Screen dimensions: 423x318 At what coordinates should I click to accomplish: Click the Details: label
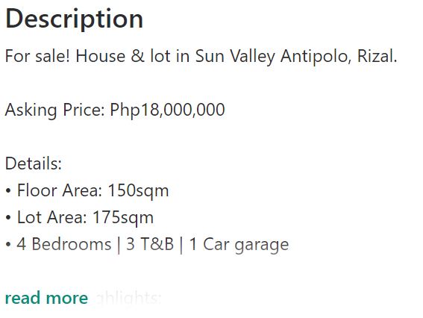[34, 163]
